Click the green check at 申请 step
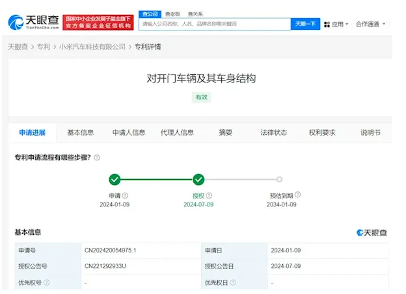This screenshot has width=406, height=294. [115, 179]
